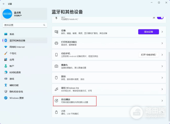Click the keyboard devices icon in 设备 row
This screenshot has height=124, width=170.
[56, 32]
